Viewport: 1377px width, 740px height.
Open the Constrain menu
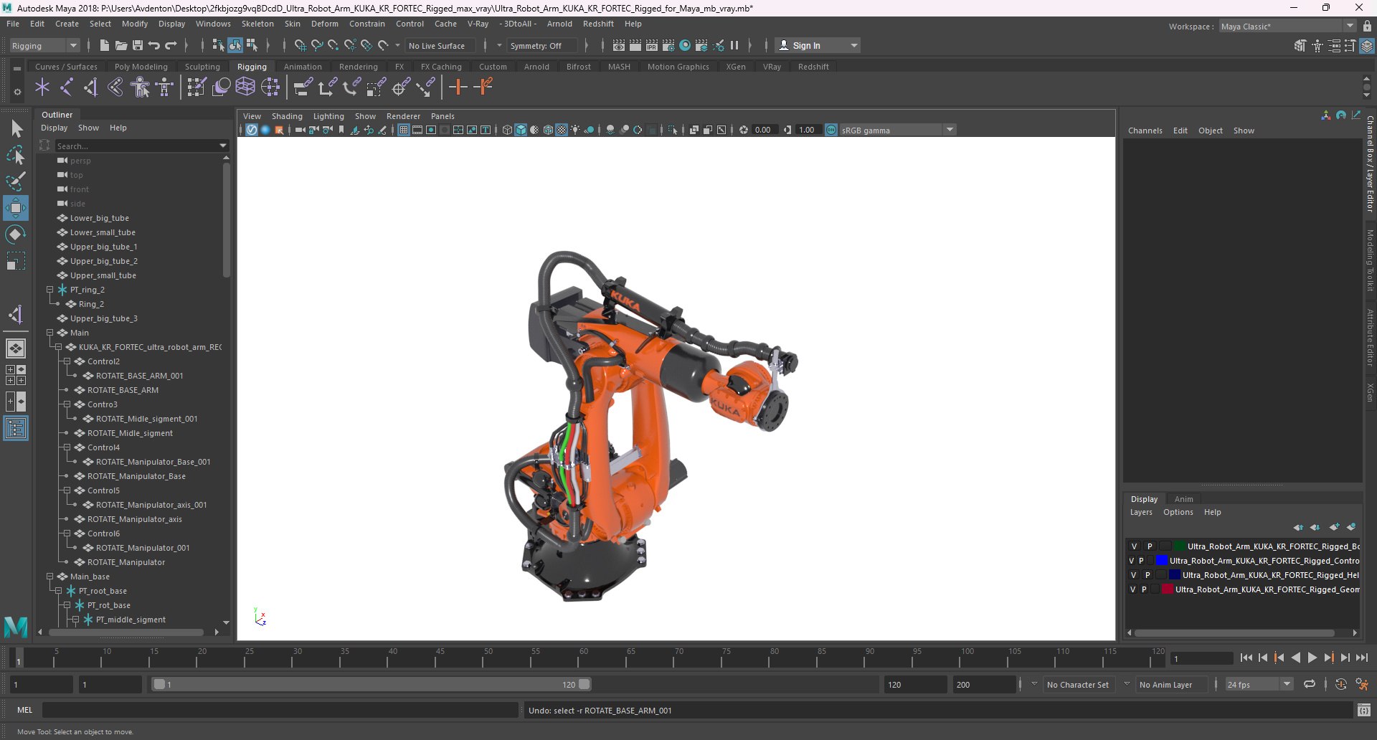366,24
